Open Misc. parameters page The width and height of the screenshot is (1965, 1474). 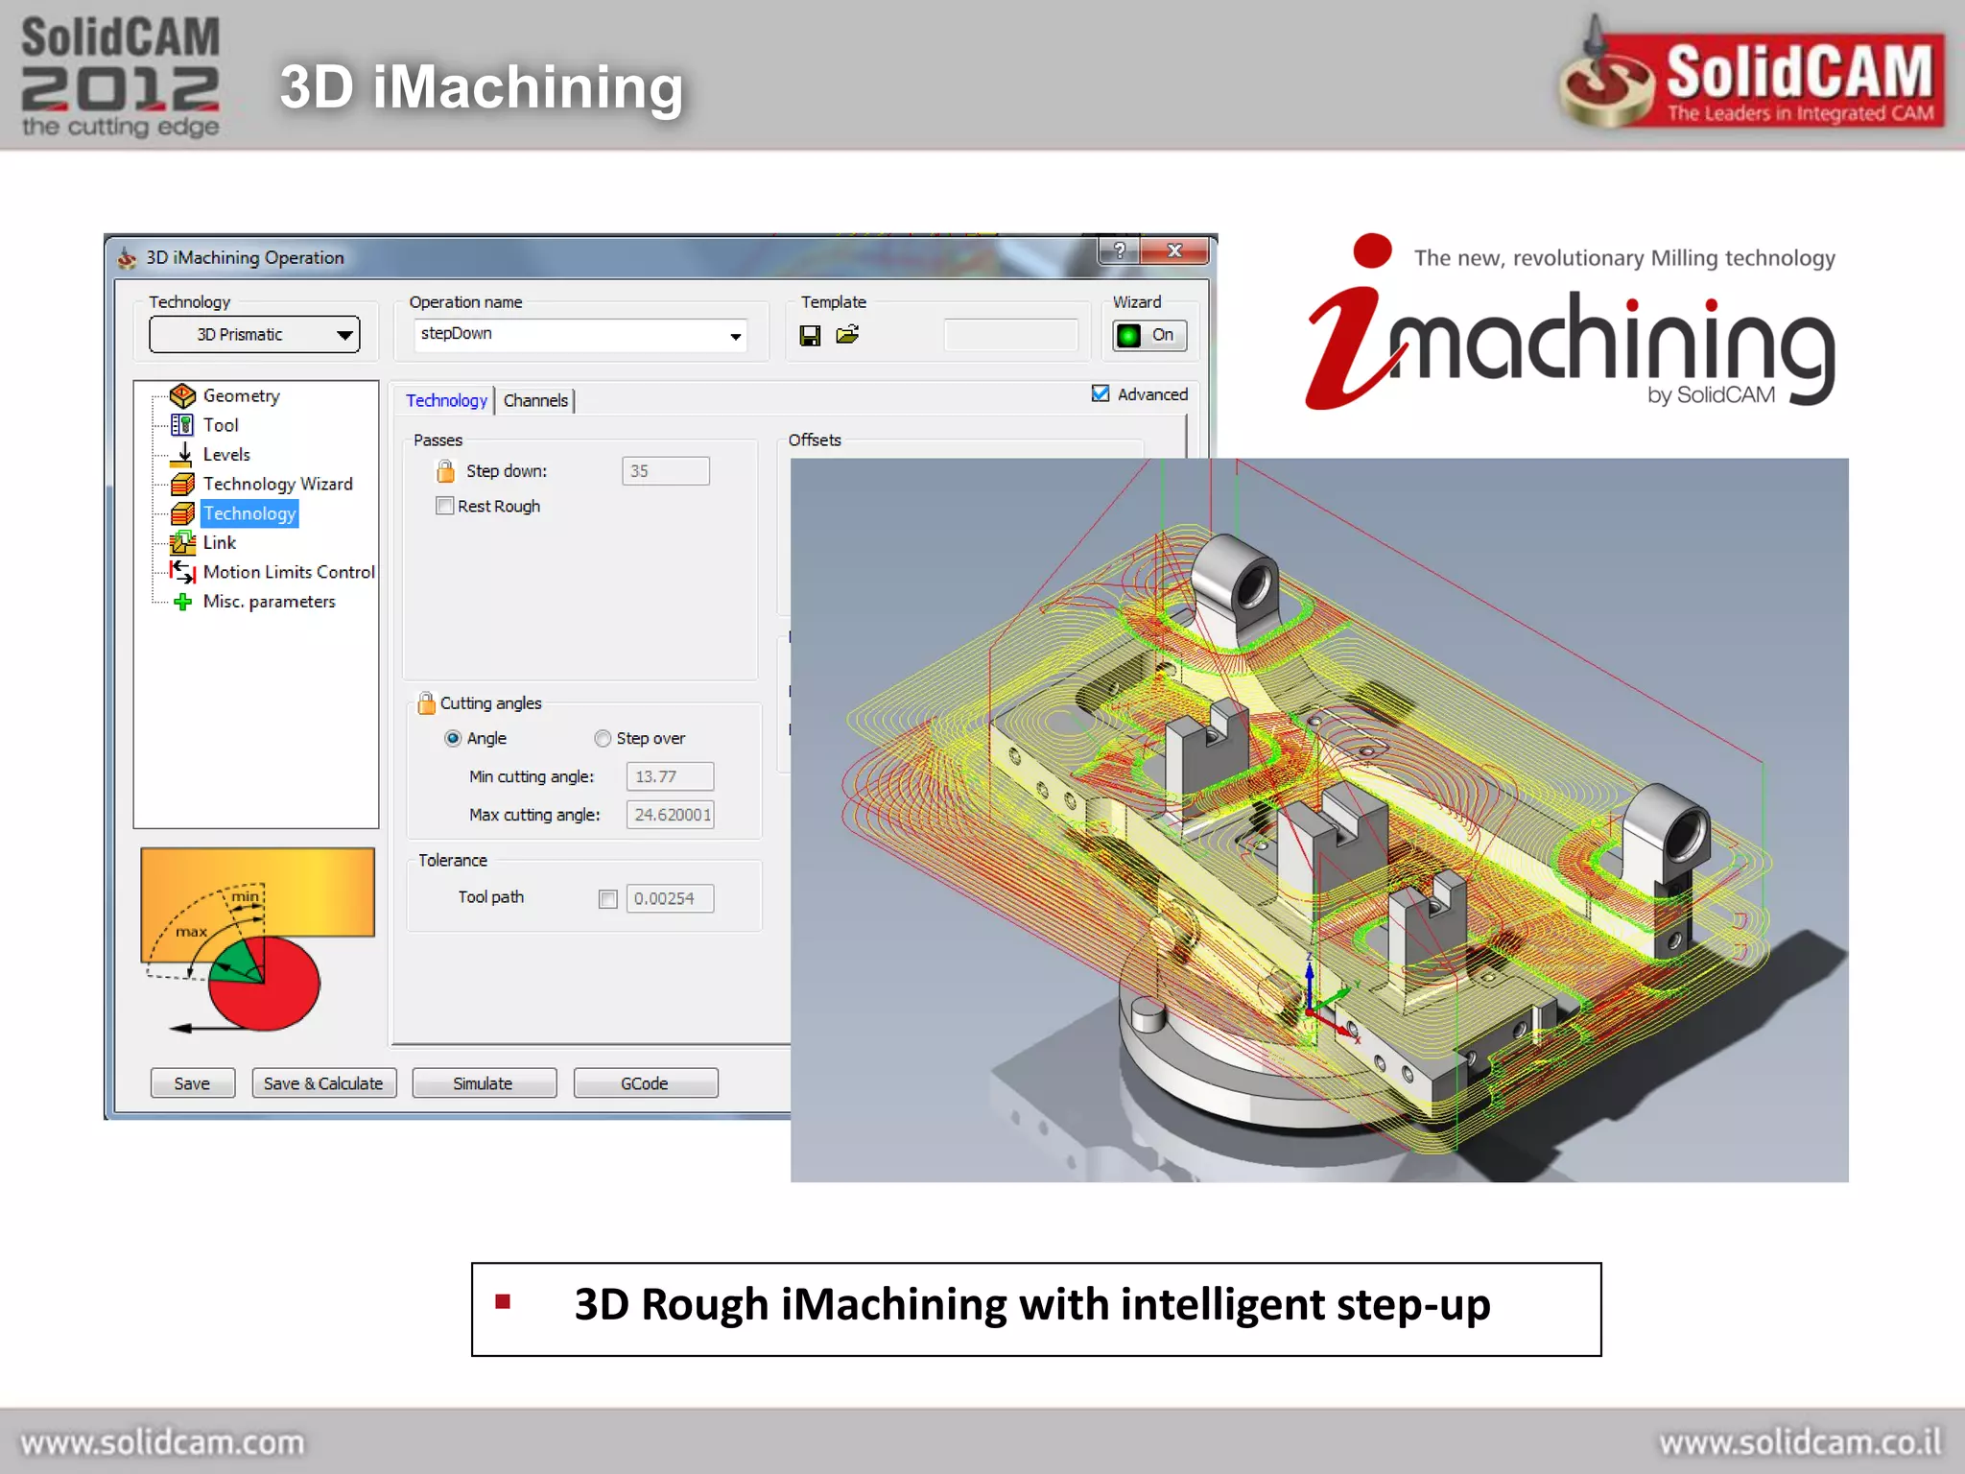point(270,602)
